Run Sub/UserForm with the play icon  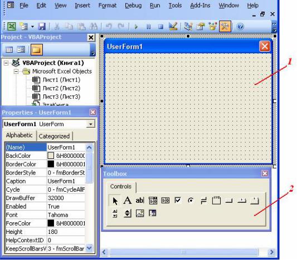pyautogui.click(x=136, y=27)
